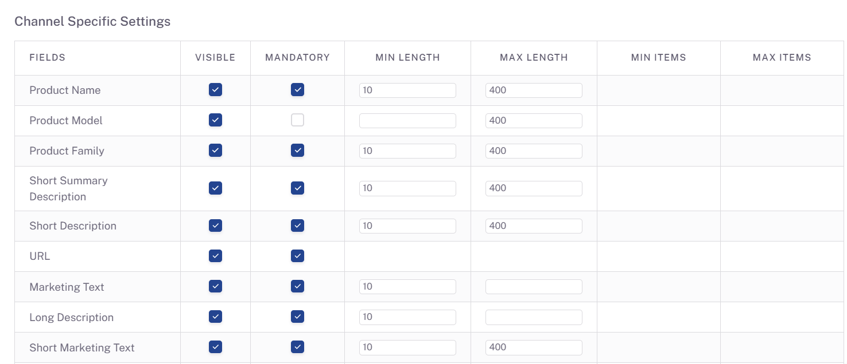Viewport: 847px width, 364px height.
Task: Click the Mandatory column header
Action: coord(297,57)
